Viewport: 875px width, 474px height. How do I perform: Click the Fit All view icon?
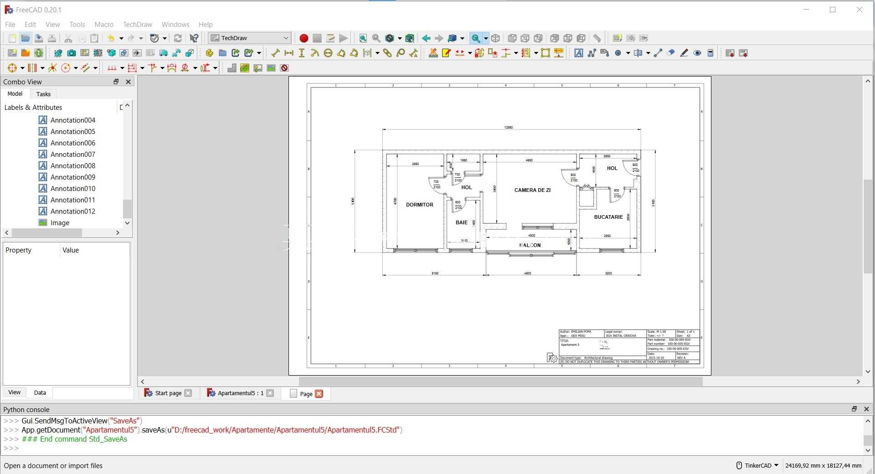click(x=363, y=38)
